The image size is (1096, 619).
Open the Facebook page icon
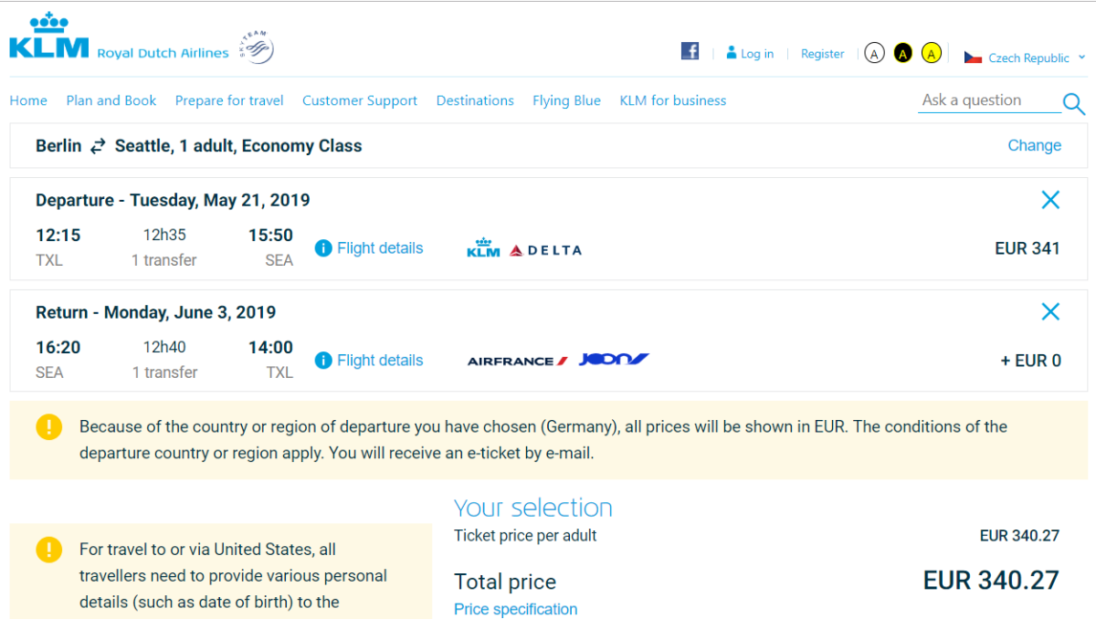coord(690,51)
